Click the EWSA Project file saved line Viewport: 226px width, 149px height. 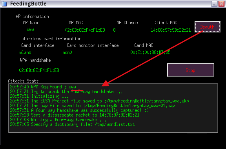tap(99, 101)
